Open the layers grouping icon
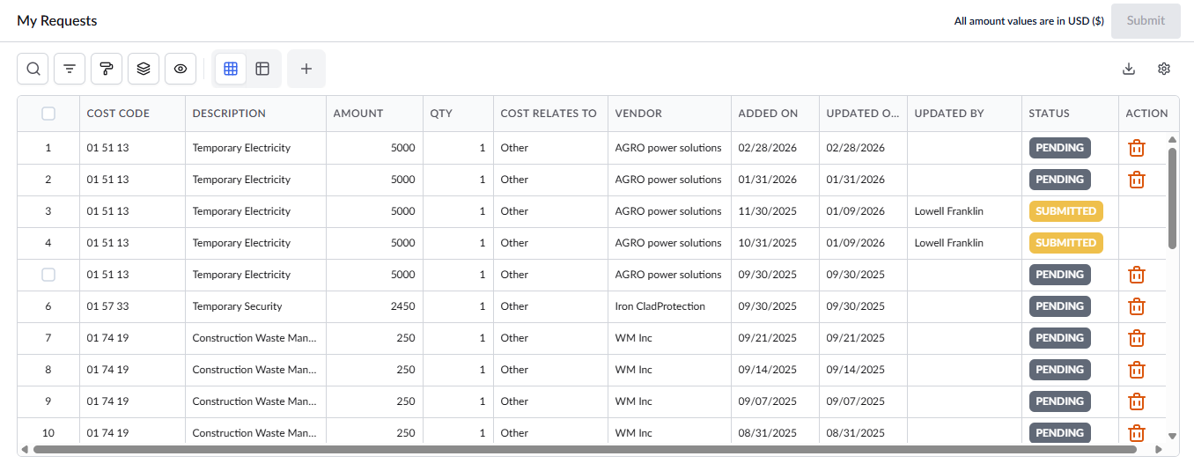Viewport: 1194px width, 471px height. click(144, 69)
